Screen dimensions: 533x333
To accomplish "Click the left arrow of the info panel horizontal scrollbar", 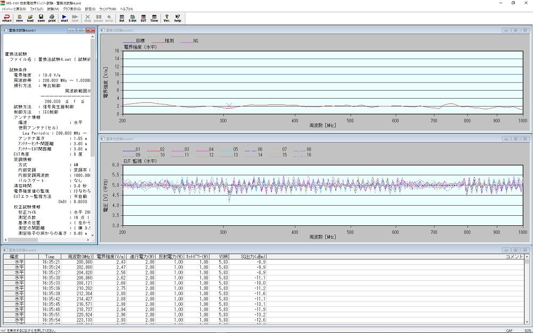I will pyautogui.click(x=5, y=240).
